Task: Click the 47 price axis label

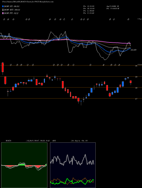Action: tap(136, 99)
